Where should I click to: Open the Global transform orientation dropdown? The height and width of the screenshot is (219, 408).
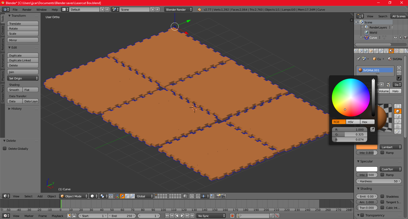click(144, 196)
